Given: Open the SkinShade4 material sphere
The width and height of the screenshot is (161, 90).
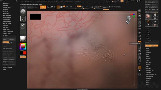Looking at the screenshot, I should (23, 39).
